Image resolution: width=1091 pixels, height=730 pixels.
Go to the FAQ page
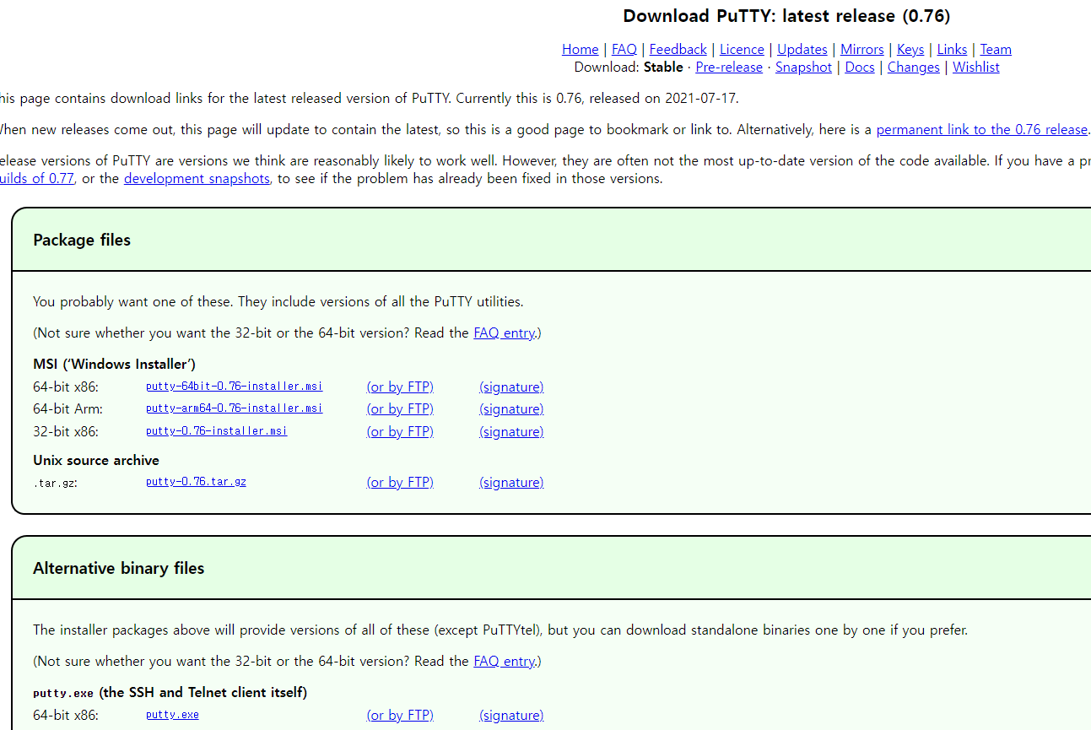[x=624, y=49]
